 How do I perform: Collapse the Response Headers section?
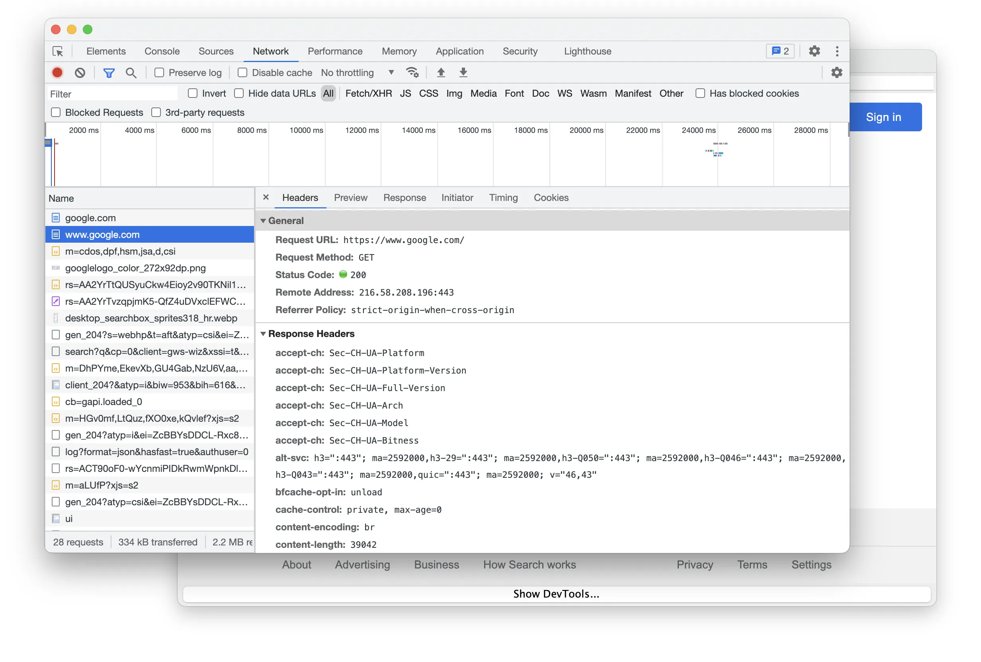263,334
